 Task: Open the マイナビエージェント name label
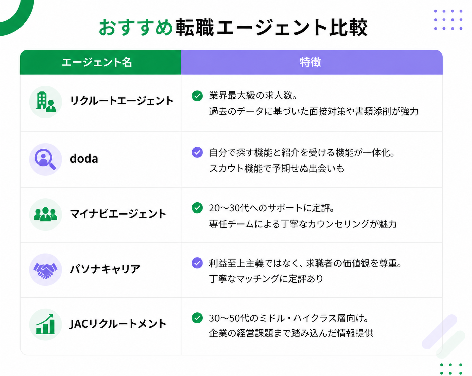tap(118, 214)
